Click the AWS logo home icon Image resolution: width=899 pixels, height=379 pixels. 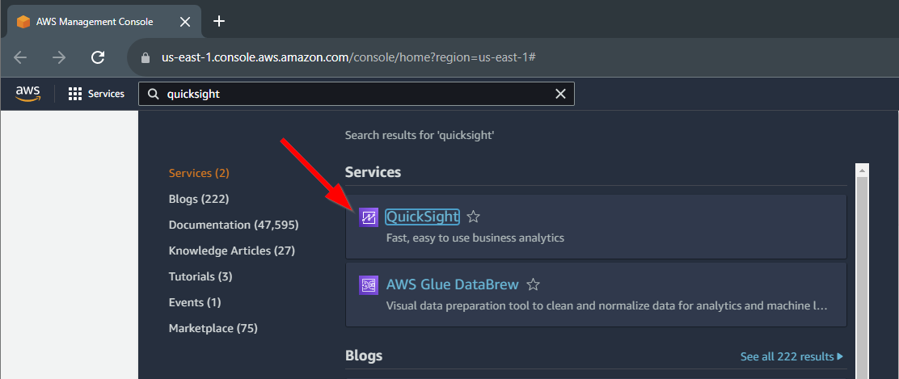point(27,94)
